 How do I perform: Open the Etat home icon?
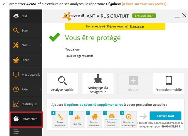[x=16, y=16]
